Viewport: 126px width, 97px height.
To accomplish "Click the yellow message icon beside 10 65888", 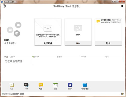I will [98, 21].
